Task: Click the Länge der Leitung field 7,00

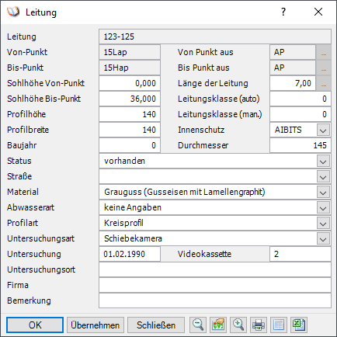Action: tap(293, 83)
